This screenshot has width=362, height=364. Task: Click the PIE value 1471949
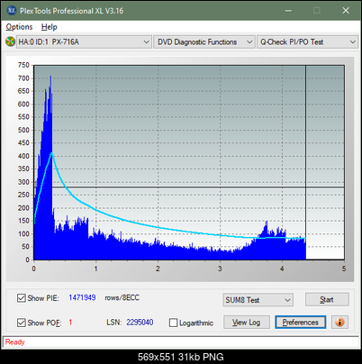coord(82,297)
